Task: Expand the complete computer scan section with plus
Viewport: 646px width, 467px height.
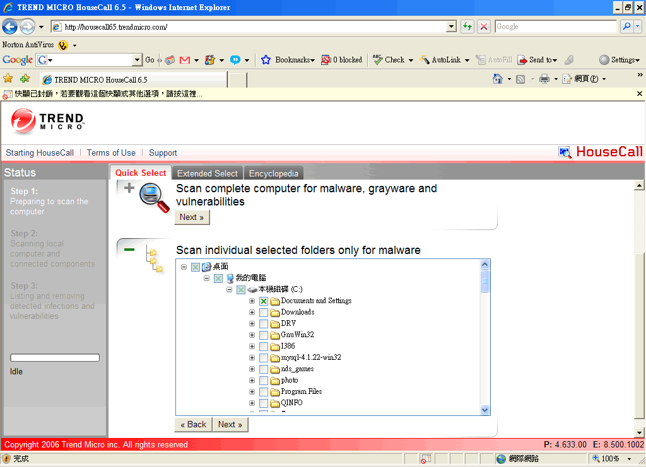Action: pyautogui.click(x=129, y=188)
